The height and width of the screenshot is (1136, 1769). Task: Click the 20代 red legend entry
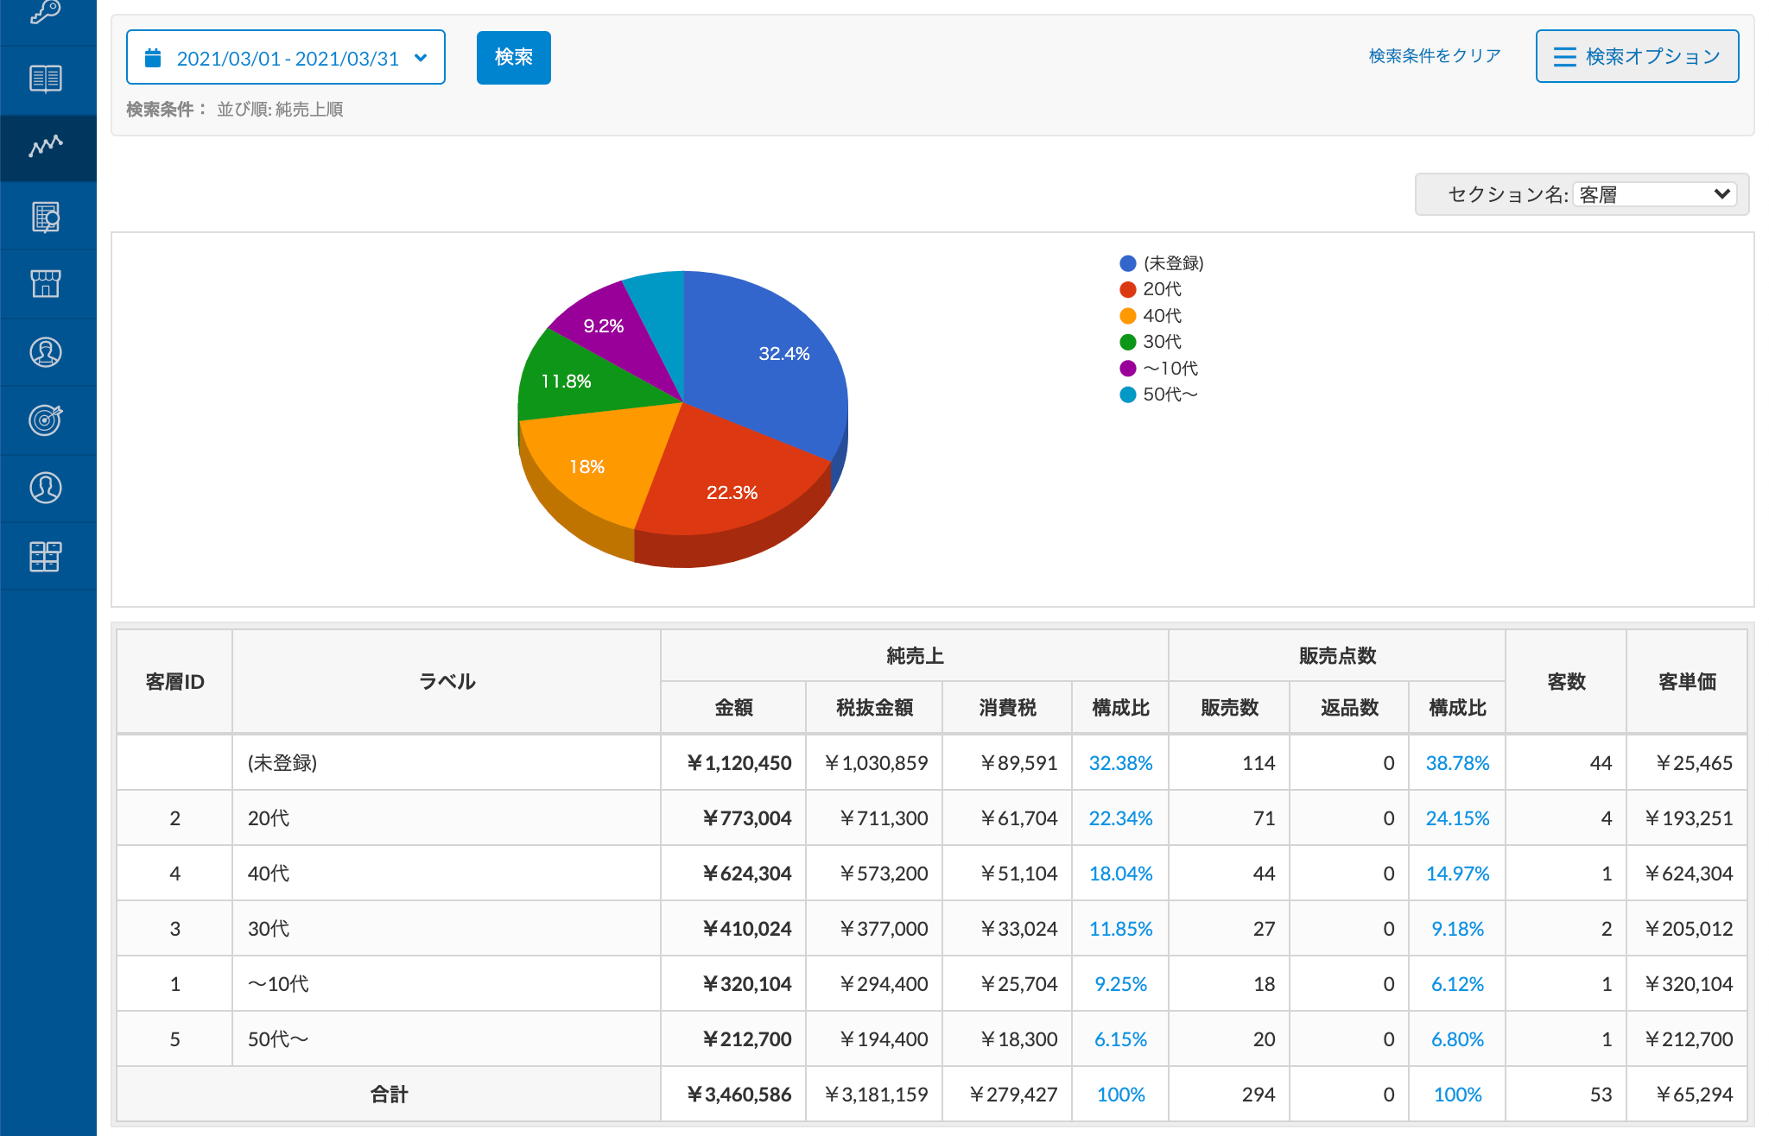1161,289
